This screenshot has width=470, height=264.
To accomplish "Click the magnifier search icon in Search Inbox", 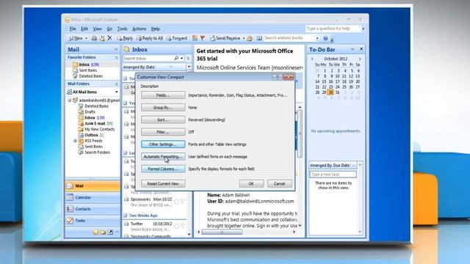I will [176, 59].
